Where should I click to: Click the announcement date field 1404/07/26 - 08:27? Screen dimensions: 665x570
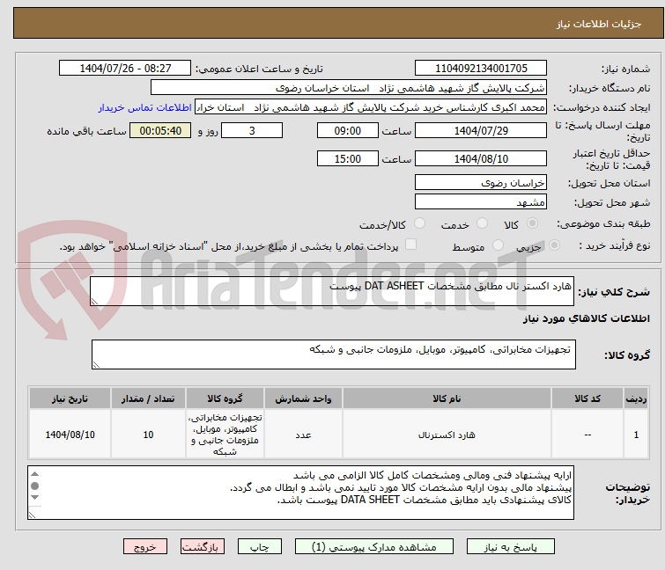125,69
